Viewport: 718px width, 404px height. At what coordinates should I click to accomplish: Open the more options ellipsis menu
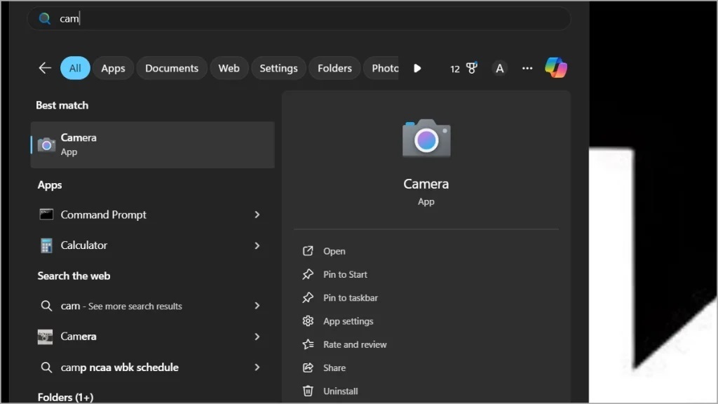[527, 67]
